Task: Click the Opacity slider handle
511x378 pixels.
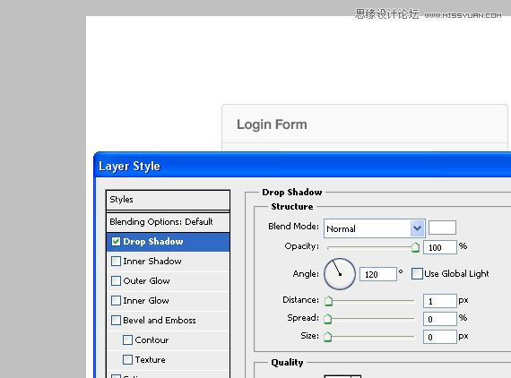Action: 415,247
